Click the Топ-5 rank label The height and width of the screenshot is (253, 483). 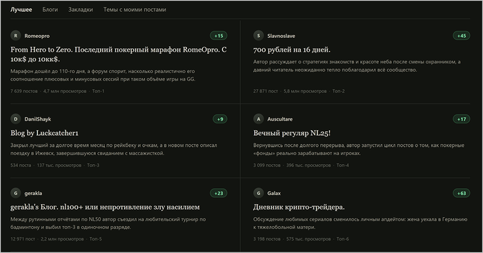pos(95,239)
